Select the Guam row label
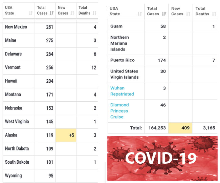The image size is (220, 183). click(116, 26)
